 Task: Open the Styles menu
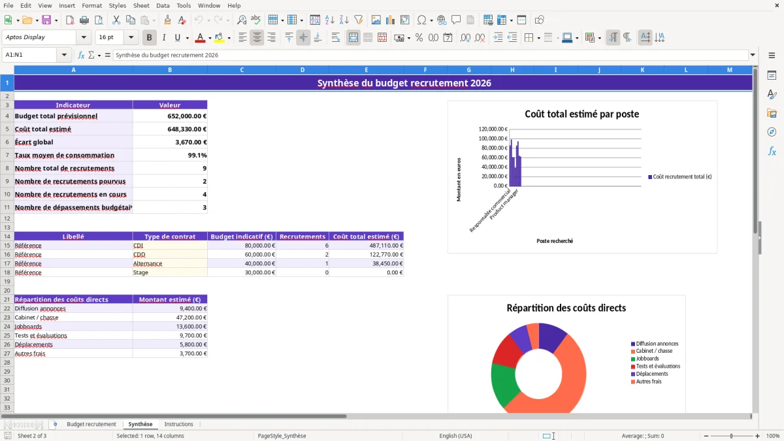pyautogui.click(x=118, y=5)
